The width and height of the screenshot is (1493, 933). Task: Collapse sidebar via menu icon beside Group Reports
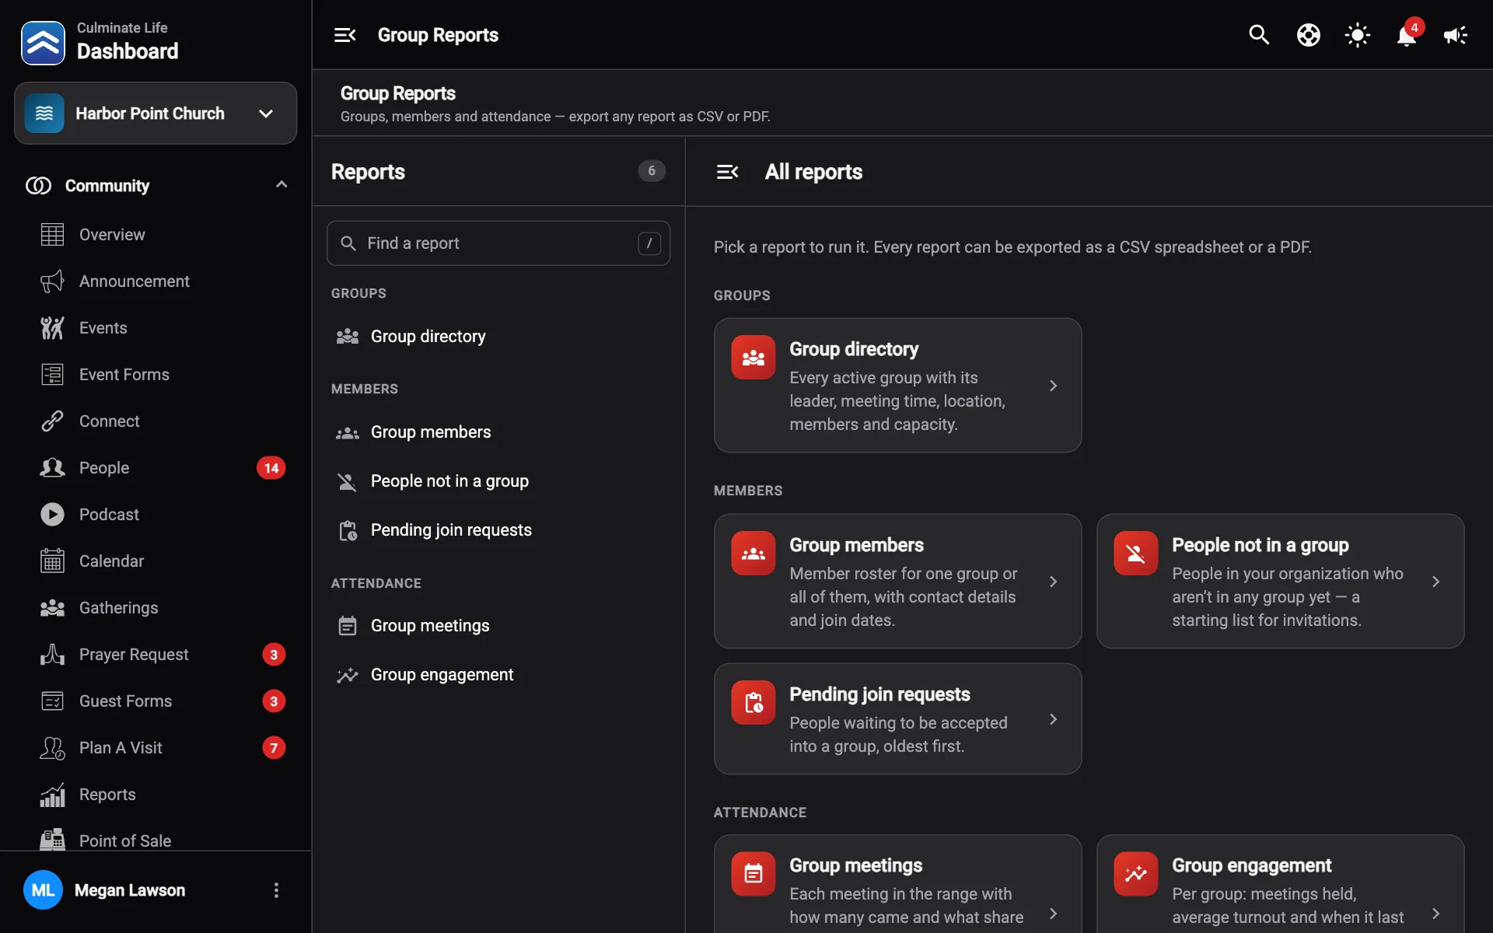pyautogui.click(x=344, y=35)
